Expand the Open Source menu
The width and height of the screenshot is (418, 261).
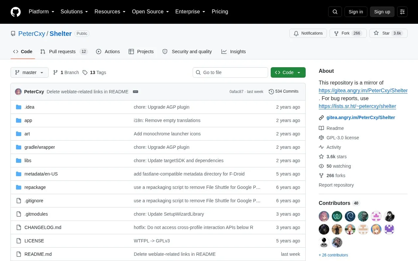coord(150,12)
